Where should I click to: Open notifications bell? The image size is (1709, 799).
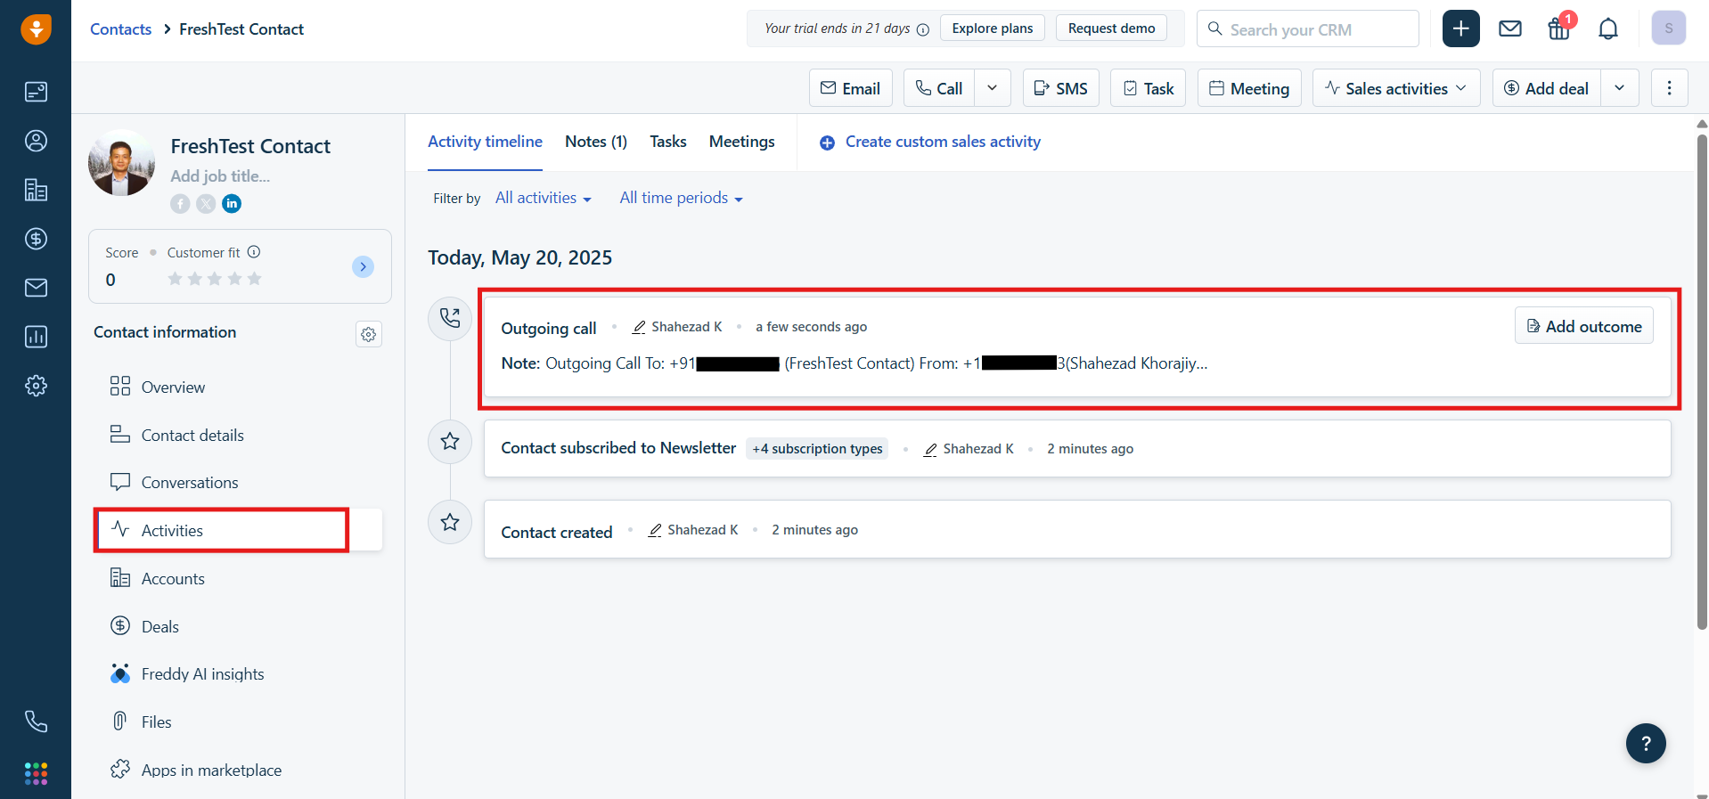pyautogui.click(x=1608, y=29)
